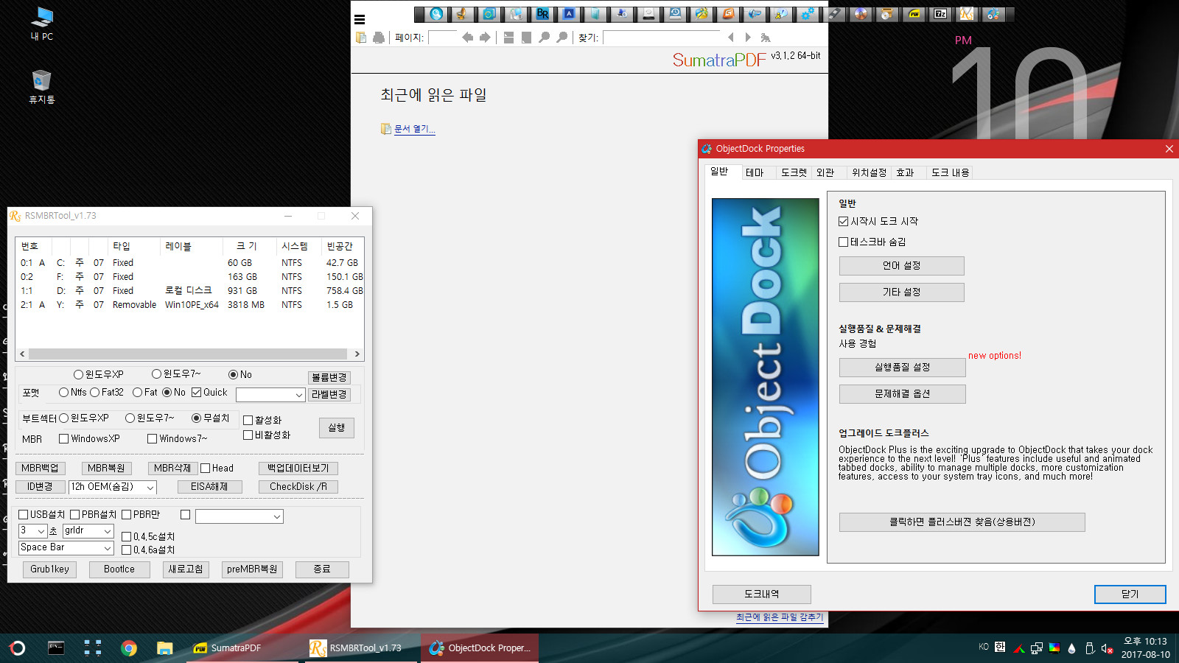Switch to the 위치설정 tab

870,173
